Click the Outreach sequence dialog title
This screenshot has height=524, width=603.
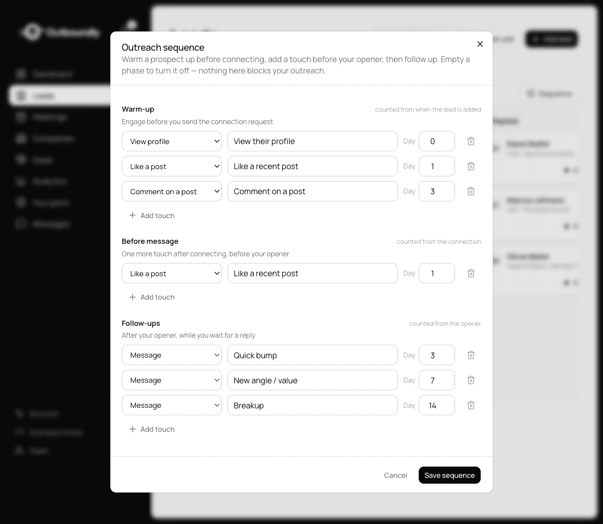163,47
